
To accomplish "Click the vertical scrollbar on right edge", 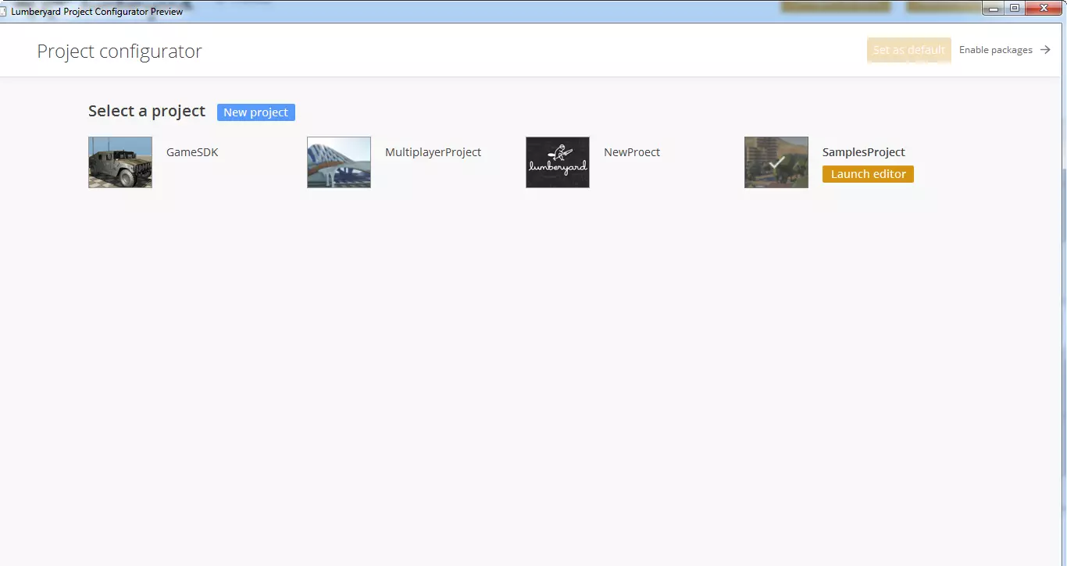I will [1063, 234].
